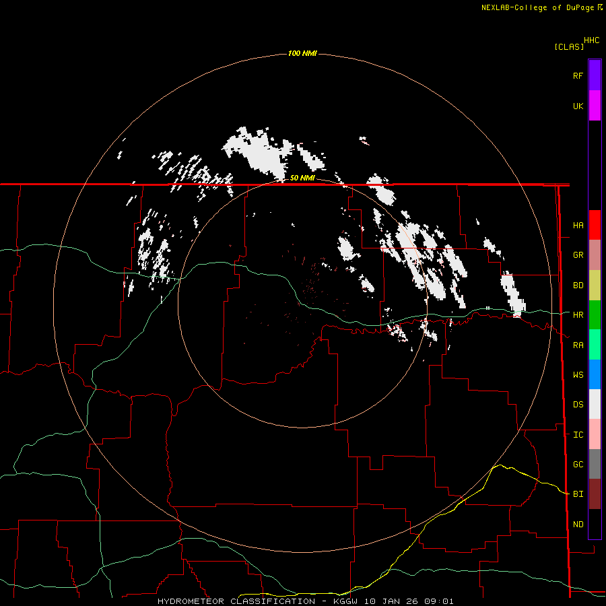The height and width of the screenshot is (606, 606).
Task: Click the [CLAS] units label
Action: click(x=569, y=47)
